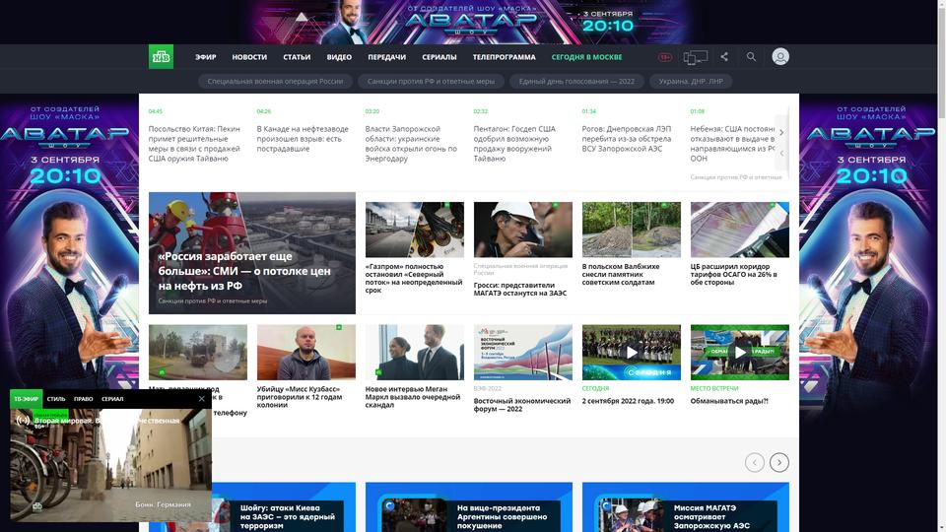Click carousel previous round arrow button
This screenshot has width=946, height=532.
754,463
